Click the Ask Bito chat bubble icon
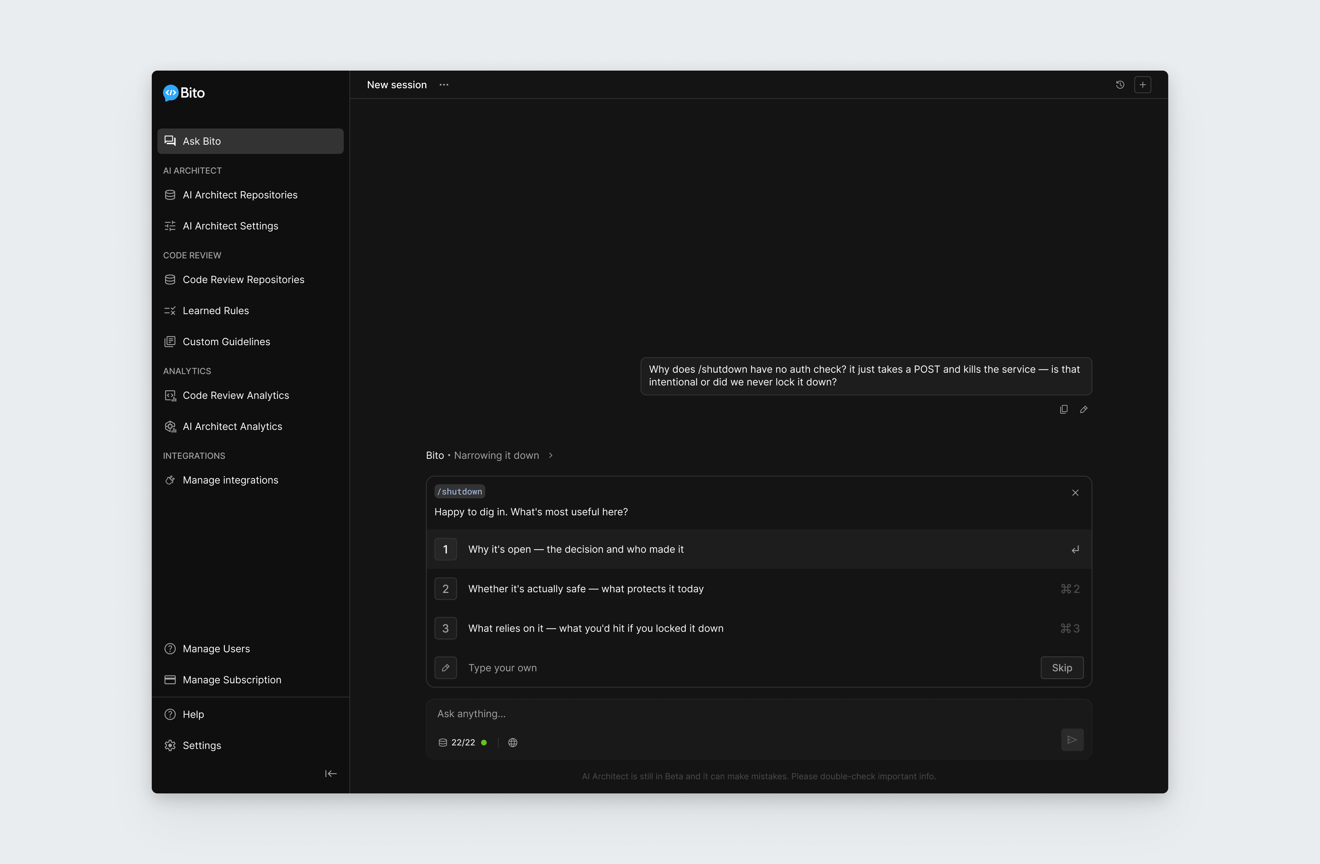1320x864 pixels. point(170,141)
